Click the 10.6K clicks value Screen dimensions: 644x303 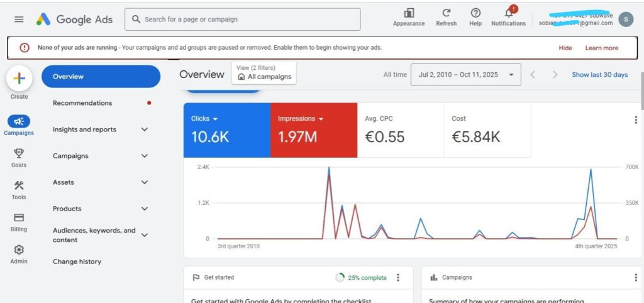[x=210, y=136]
